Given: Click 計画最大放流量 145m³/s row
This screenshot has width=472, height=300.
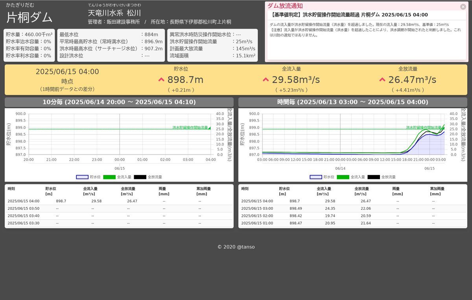Looking at the screenshot, I should point(212,49).
